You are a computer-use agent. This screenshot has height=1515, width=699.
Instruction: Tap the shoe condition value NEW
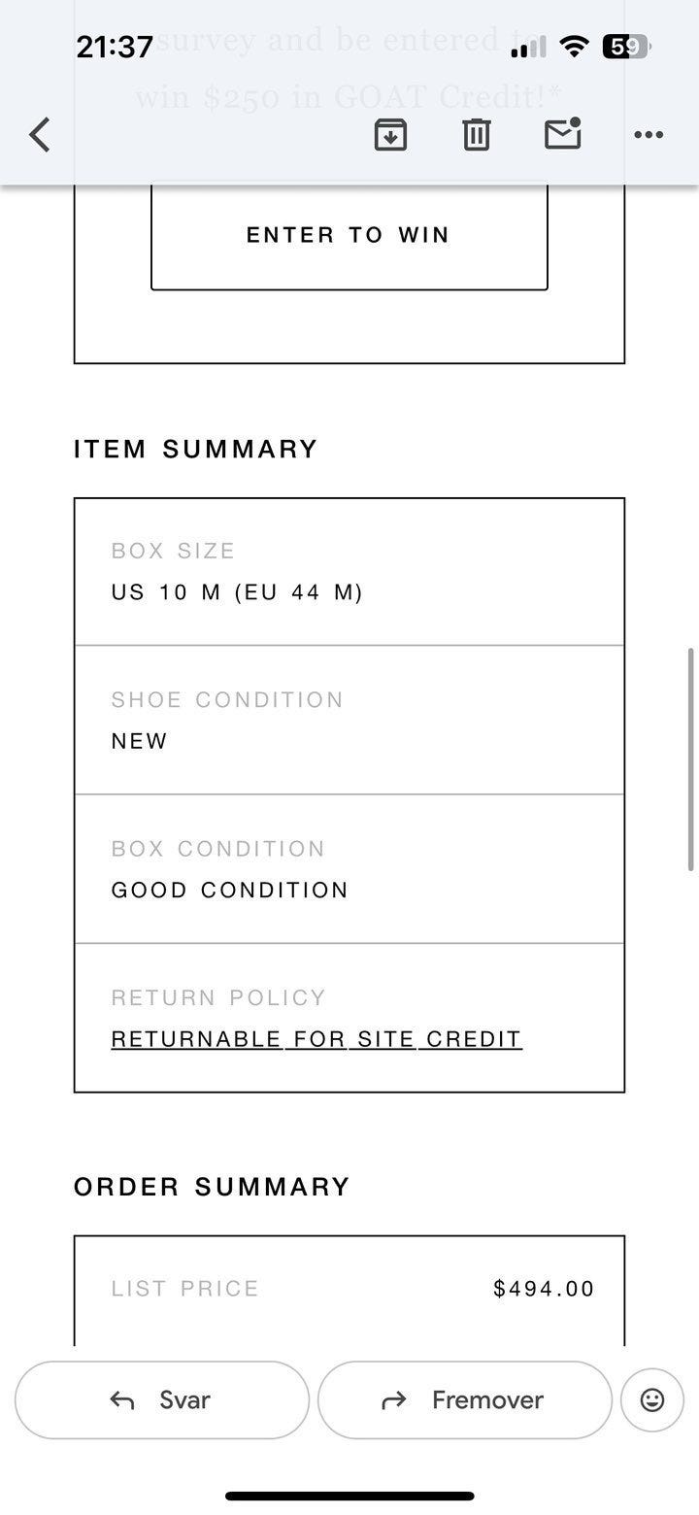pos(140,741)
